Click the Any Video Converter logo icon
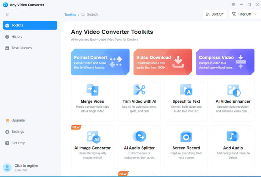261x177 pixels. [x=5, y=5]
